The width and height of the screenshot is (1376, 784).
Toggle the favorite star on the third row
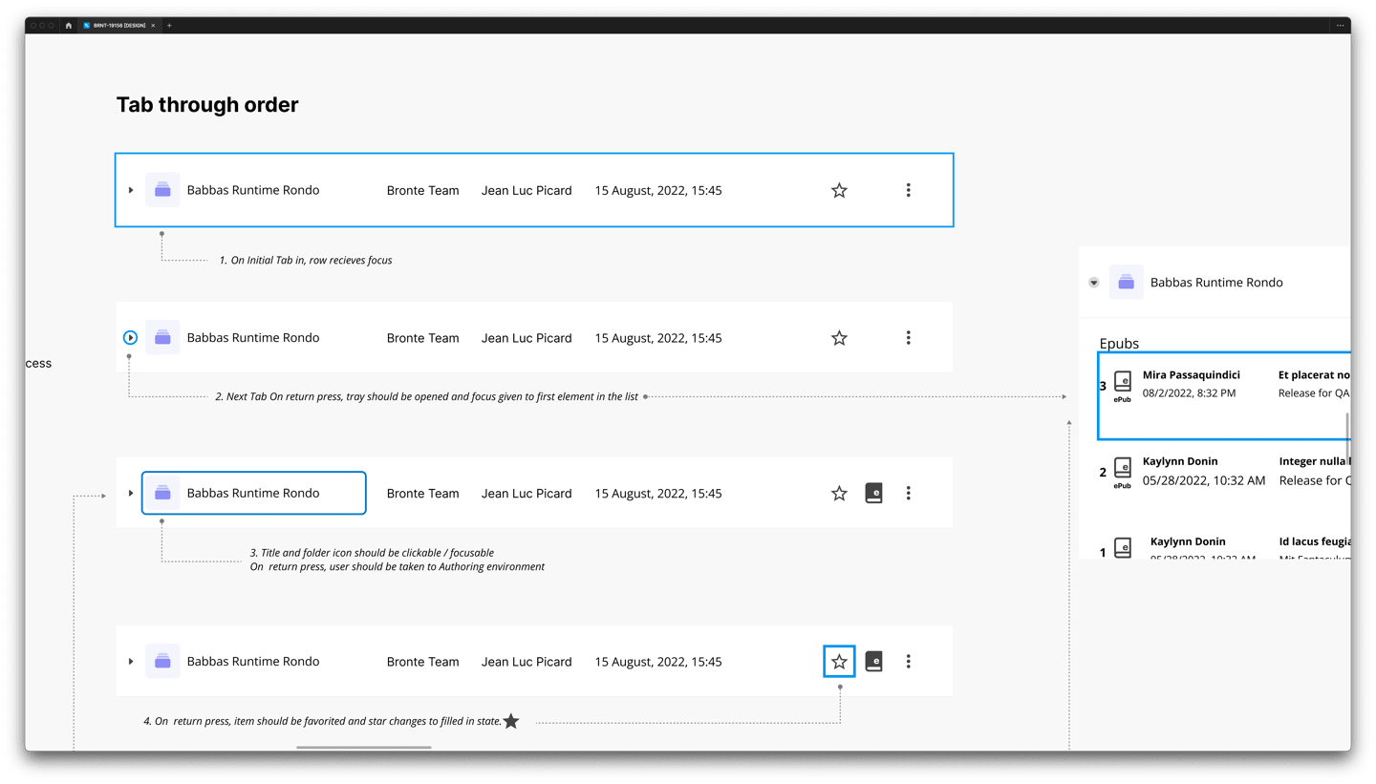[x=838, y=493]
